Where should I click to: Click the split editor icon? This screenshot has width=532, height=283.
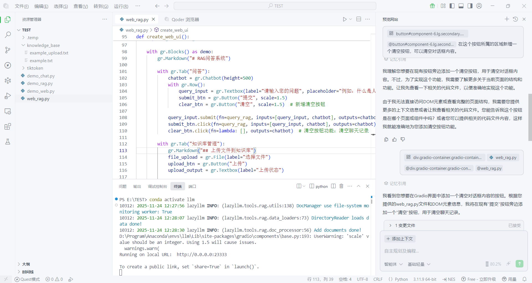[x=359, y=19]
